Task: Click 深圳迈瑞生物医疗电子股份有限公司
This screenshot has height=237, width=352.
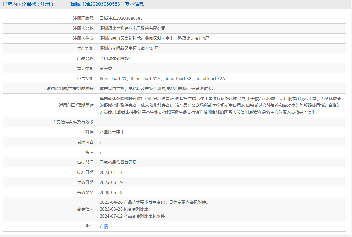Action: [133, 28]
